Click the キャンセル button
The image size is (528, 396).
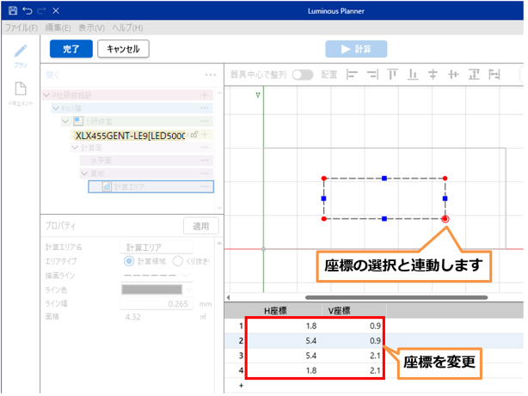click(x=124, y=49)
